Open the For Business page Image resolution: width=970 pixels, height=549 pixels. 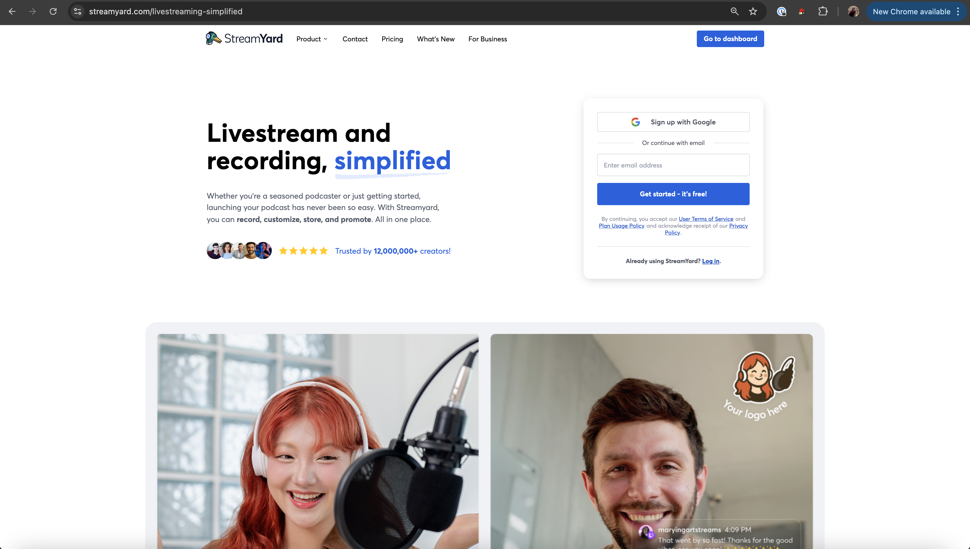click(x=488, y=39)
